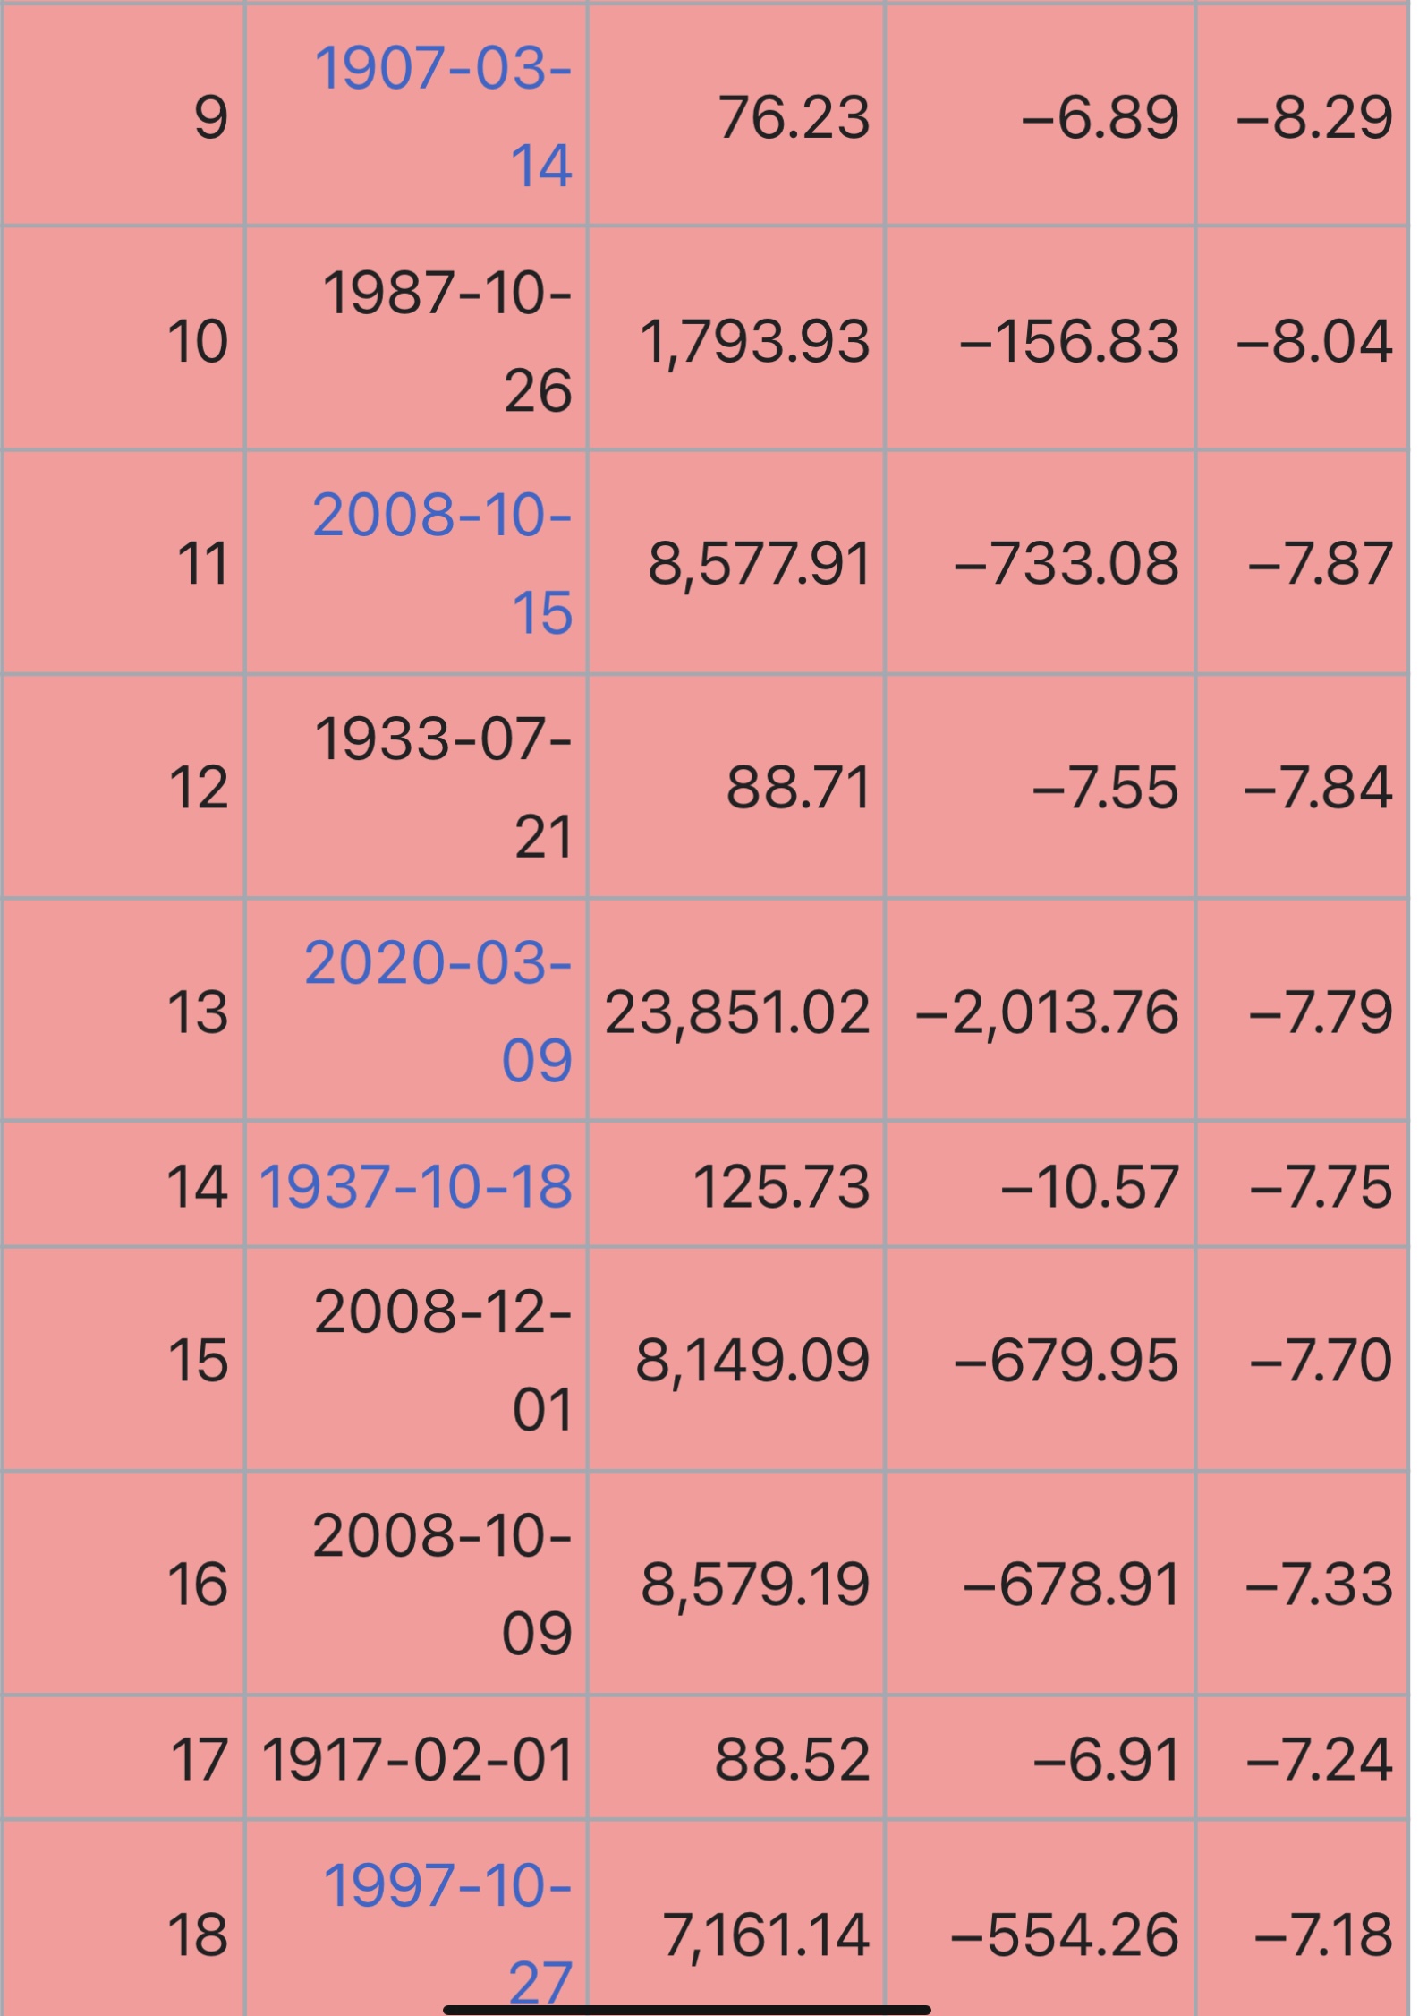Select the 1987-10-26 date cell
Screen dimensions: 1419x2016
point(416,340)
